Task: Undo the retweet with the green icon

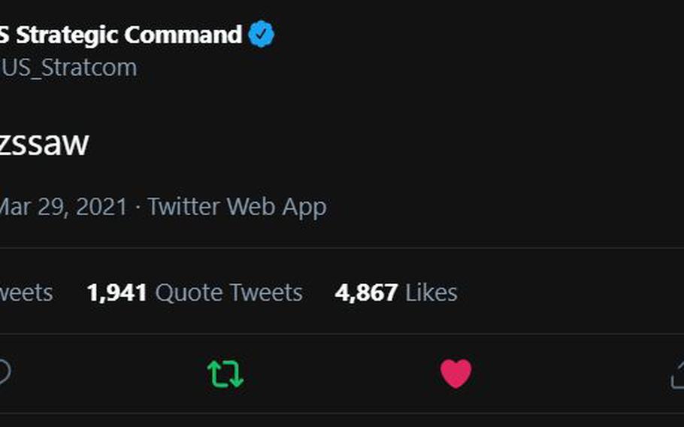Action: click(x=225, y=374)
